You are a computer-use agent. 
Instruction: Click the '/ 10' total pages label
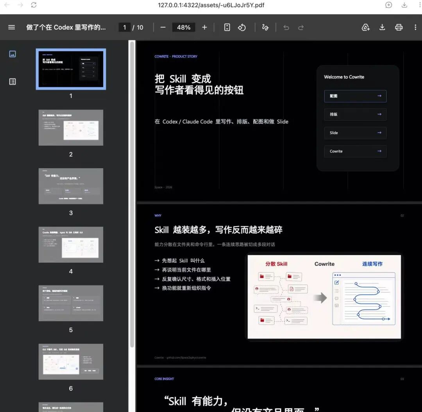click(138, 27)
